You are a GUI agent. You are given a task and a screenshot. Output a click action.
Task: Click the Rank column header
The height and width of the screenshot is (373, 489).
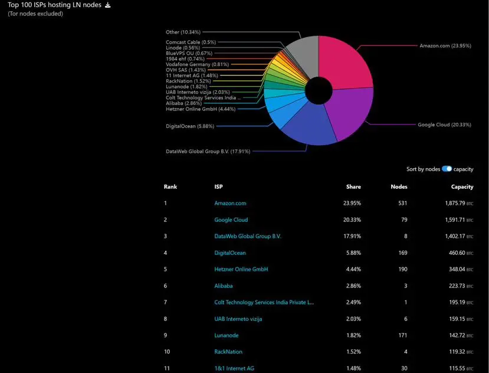tap(170, 186)
